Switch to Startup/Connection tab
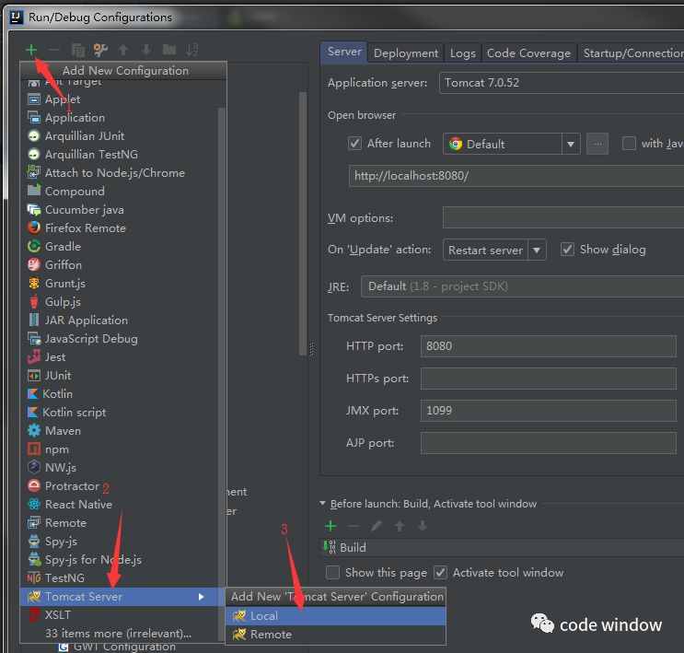Image resolution: width=684 pixels, height=653 pixels. (632, 53)
